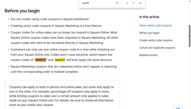Click the percentage off coupons note paragraph

[61, 96]
